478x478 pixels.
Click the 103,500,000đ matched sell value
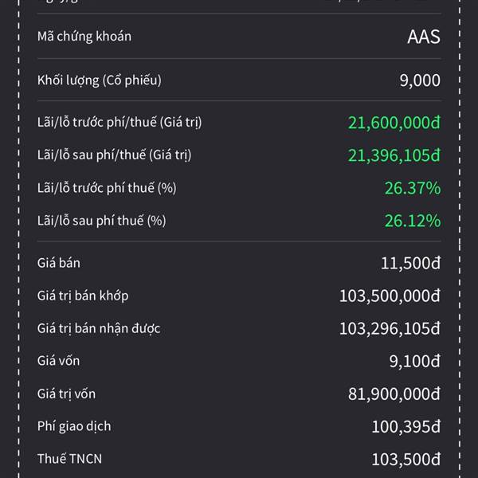tap(390, 296)
